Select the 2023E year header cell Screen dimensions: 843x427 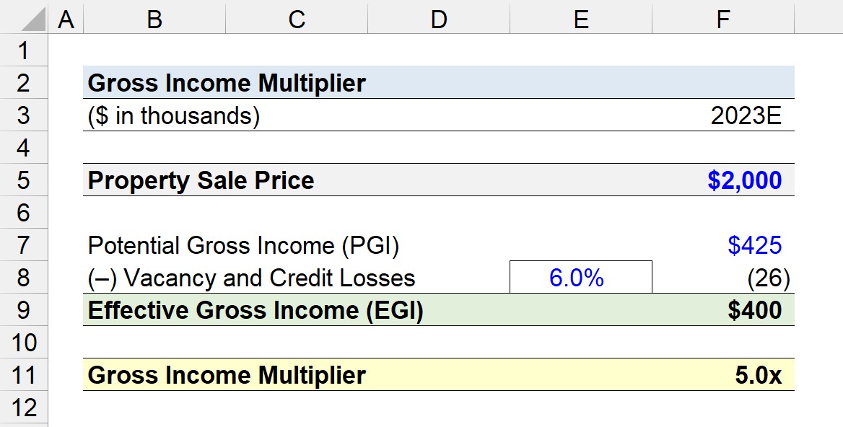click(723, 115)
